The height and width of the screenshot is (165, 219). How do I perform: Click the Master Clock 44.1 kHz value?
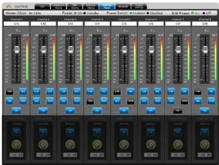pos(35,13)
